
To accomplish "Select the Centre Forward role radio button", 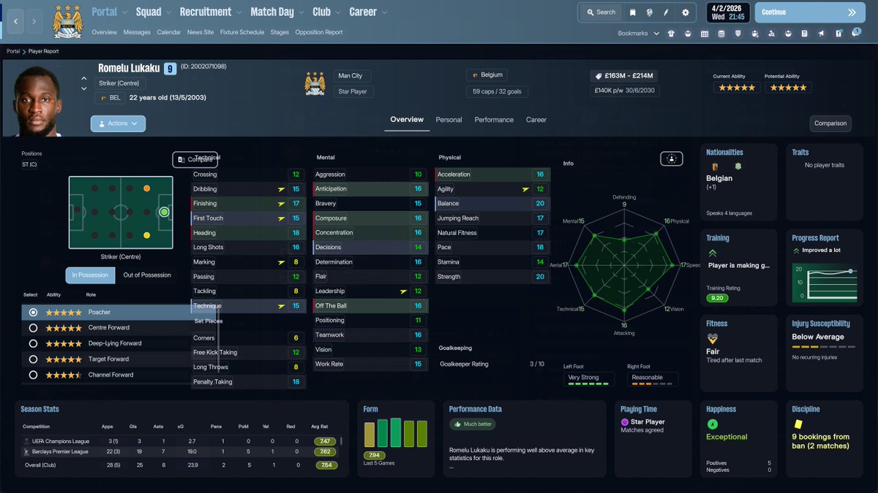I will (33, 328).
